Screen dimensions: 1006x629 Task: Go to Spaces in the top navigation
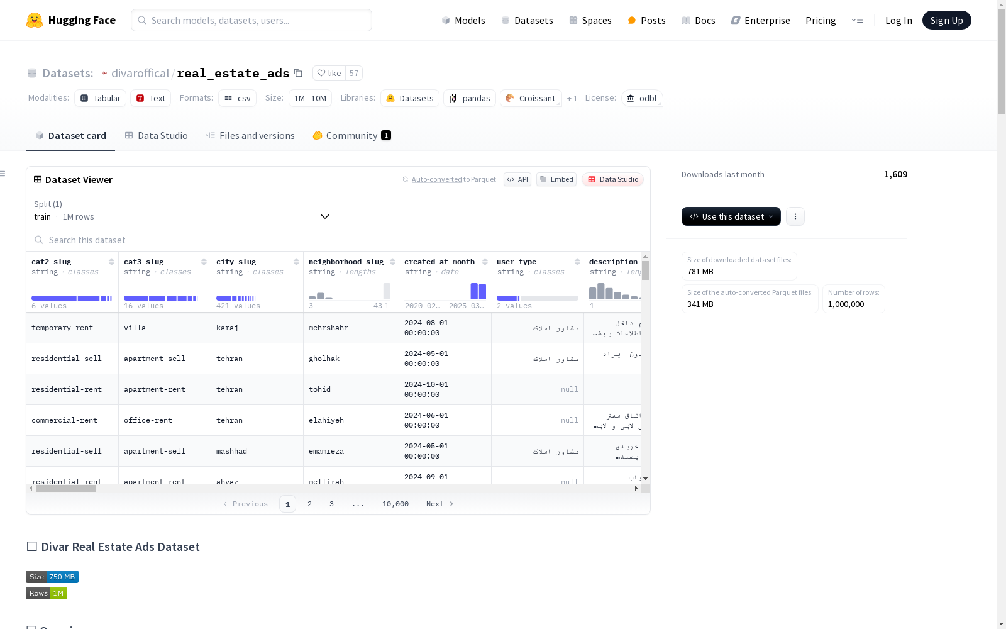(x=590, y=21)
